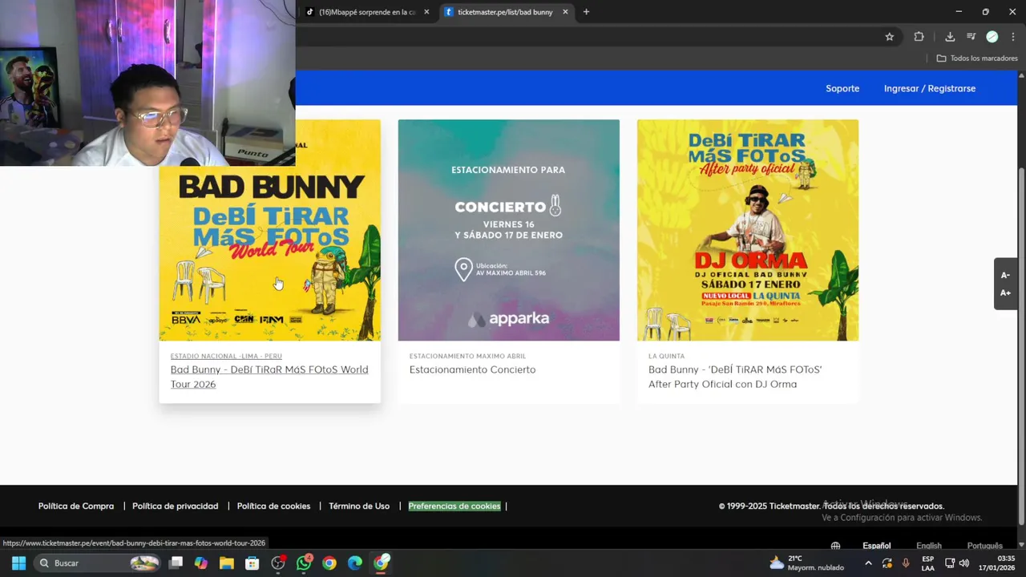The image size is (1026, 577).
Task: Open Microsoft Store from the taskbar
Action: (252, 563)
